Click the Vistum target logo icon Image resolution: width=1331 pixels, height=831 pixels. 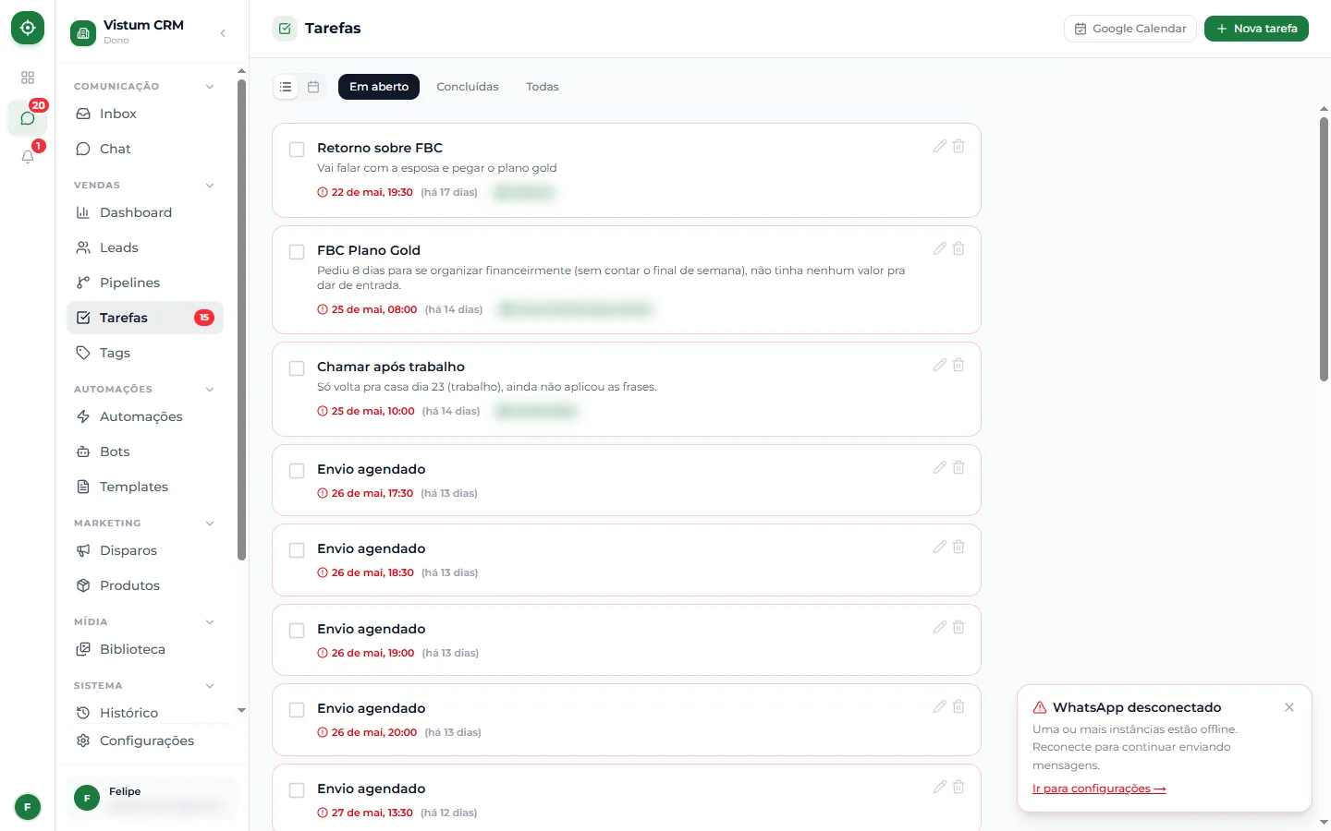point(28,28)
